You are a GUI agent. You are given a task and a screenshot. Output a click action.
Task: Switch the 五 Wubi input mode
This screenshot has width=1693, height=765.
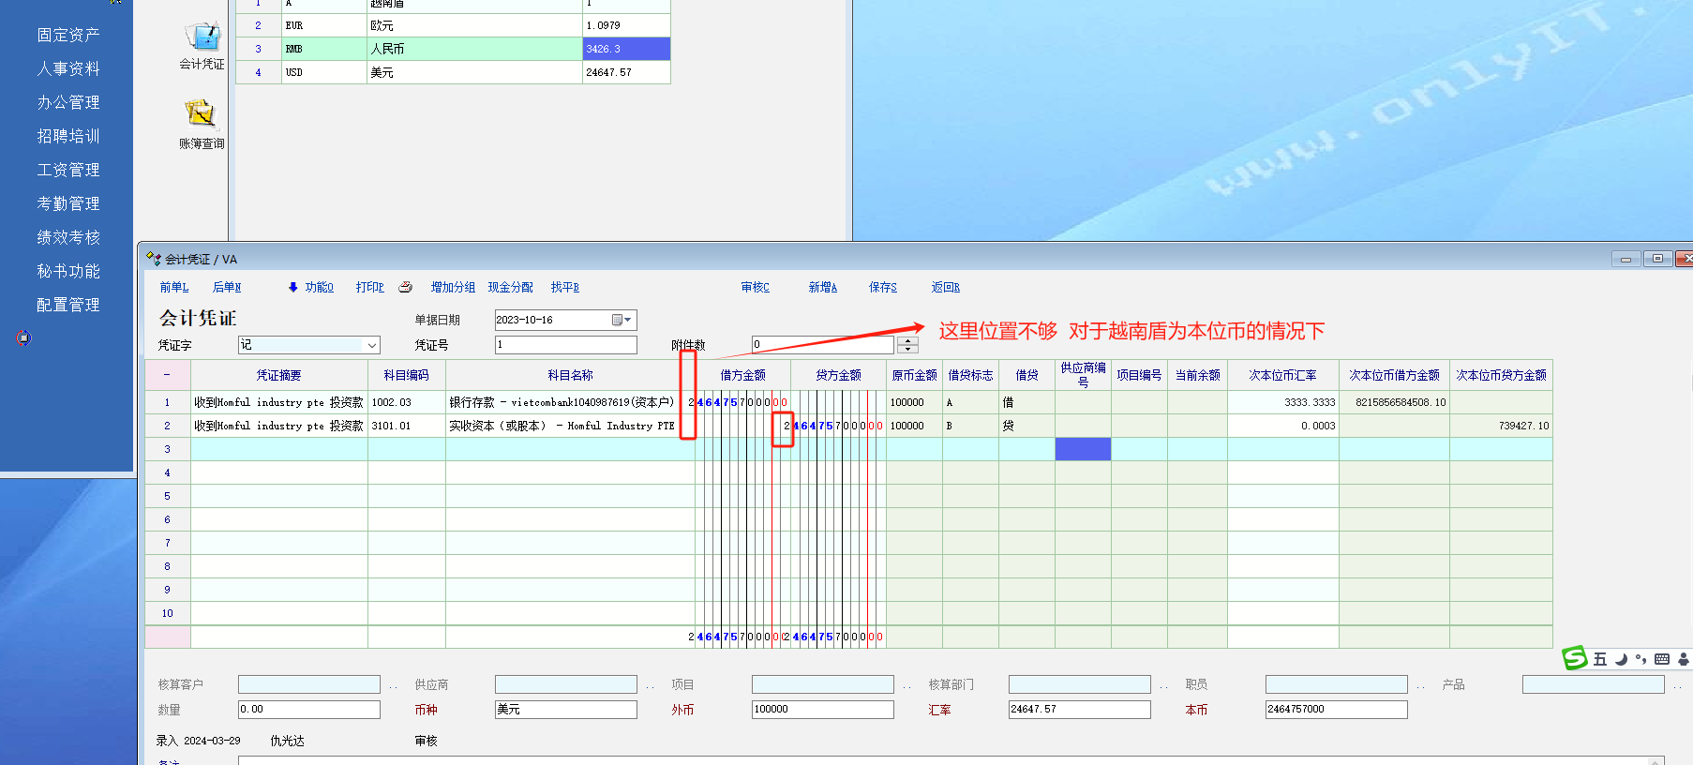point(1600,659)
